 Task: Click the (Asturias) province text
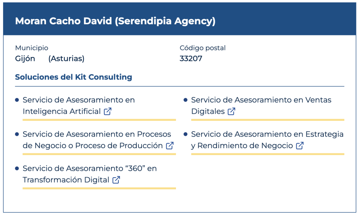pos(66,58)
